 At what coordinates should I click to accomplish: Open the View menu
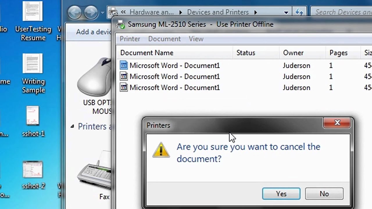tap(196, 39)
